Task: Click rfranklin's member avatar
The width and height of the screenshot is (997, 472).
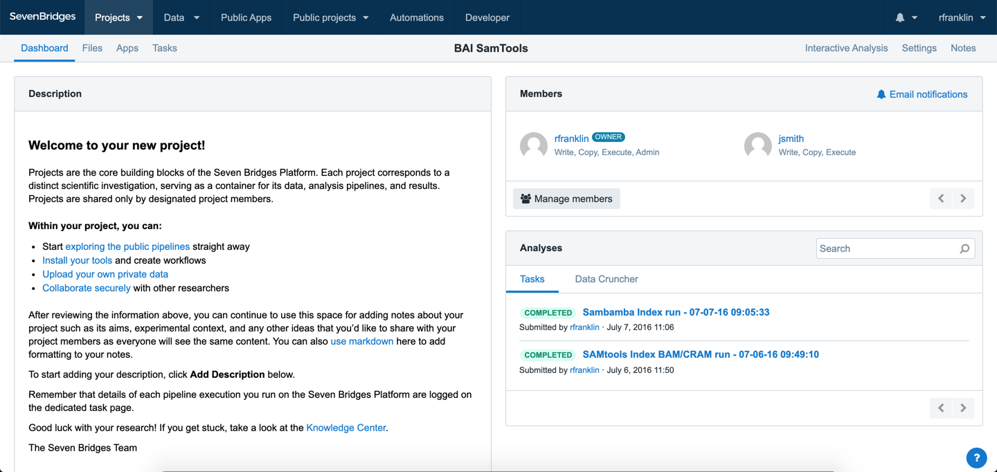Action: pyautogui.click(x=534, y=145)
